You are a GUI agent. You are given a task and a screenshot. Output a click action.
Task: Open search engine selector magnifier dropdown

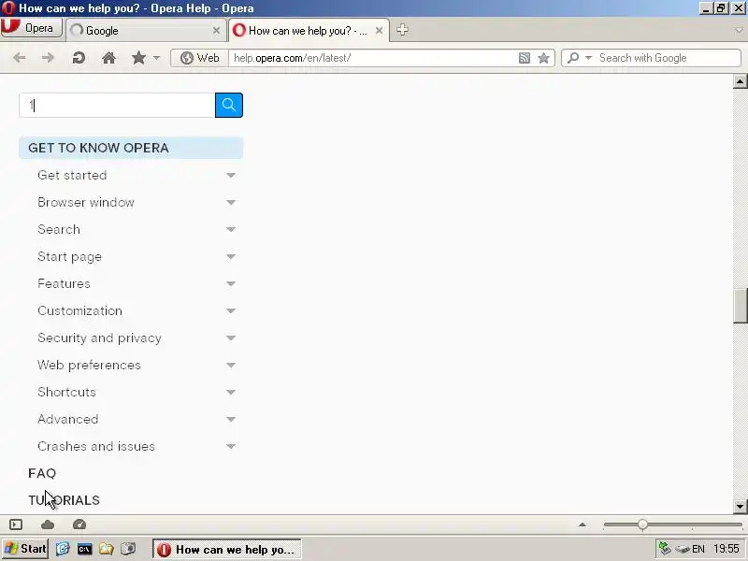point(580,58)
